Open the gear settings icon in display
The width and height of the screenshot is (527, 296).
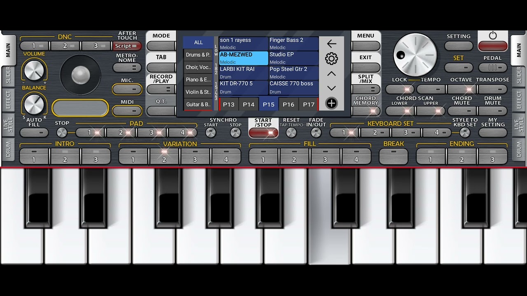[331, 58]
